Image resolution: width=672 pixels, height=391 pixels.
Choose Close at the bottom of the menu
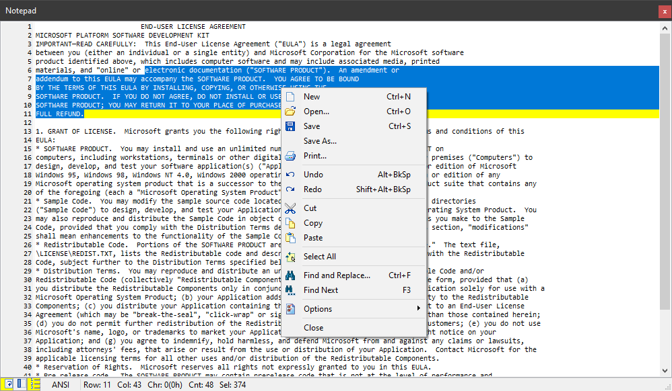coord(354,328)
